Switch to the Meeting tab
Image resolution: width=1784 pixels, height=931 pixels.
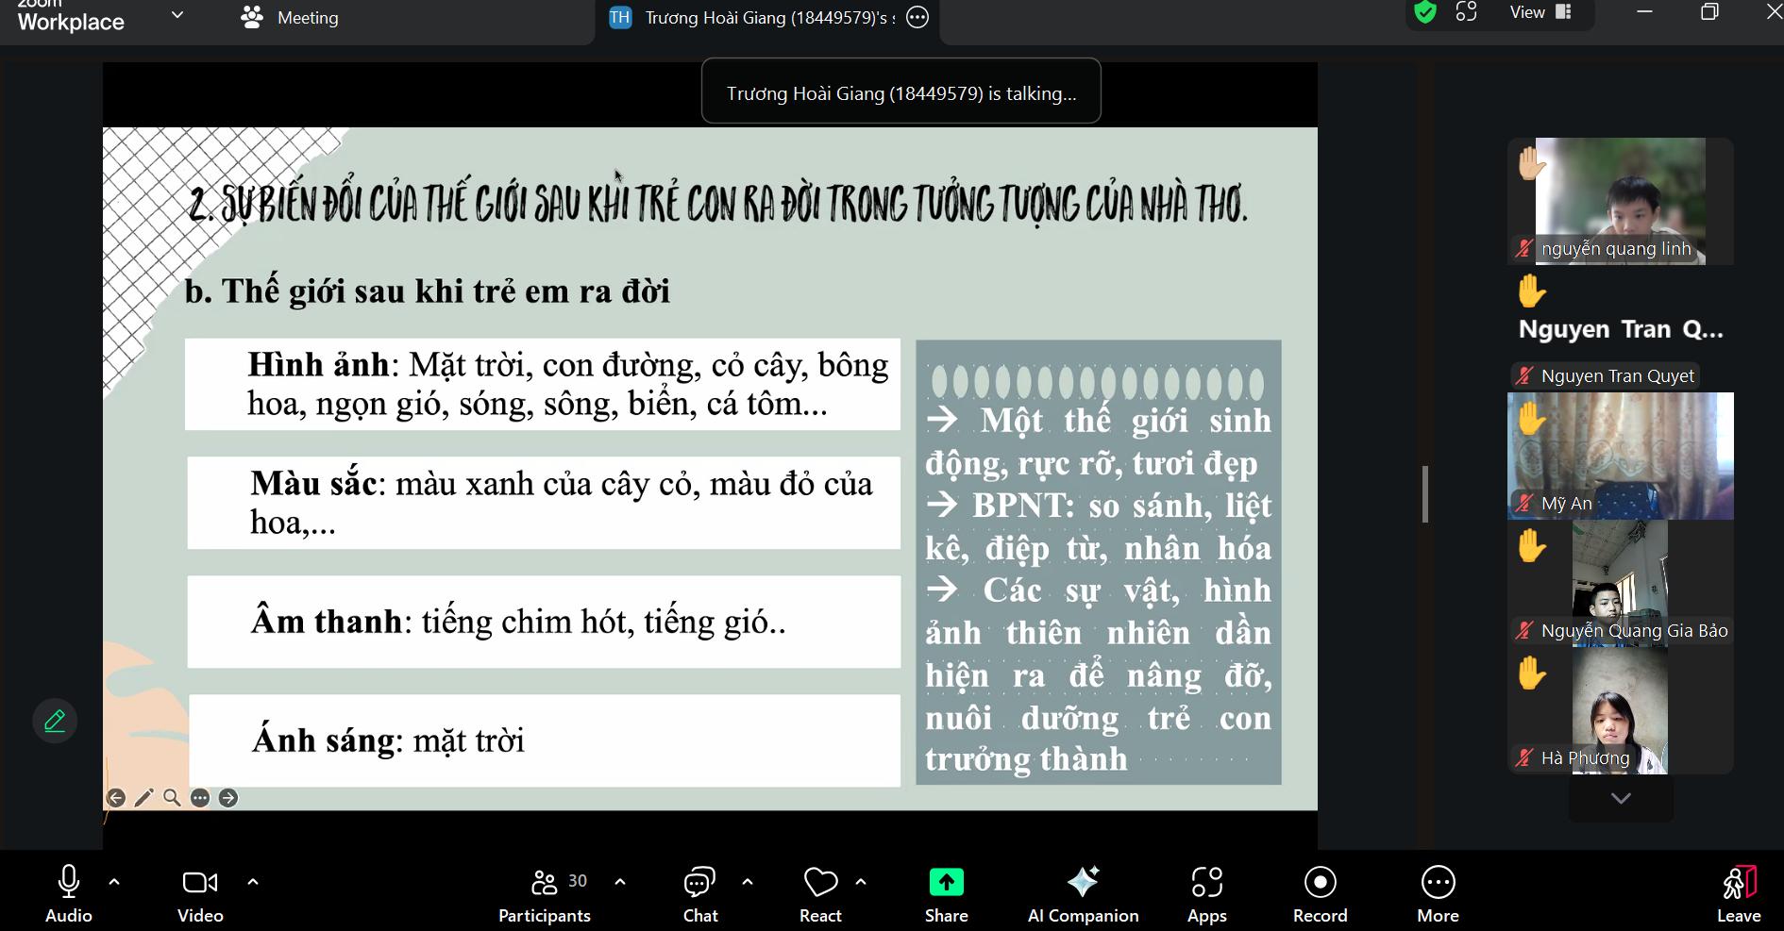[291, 18]
